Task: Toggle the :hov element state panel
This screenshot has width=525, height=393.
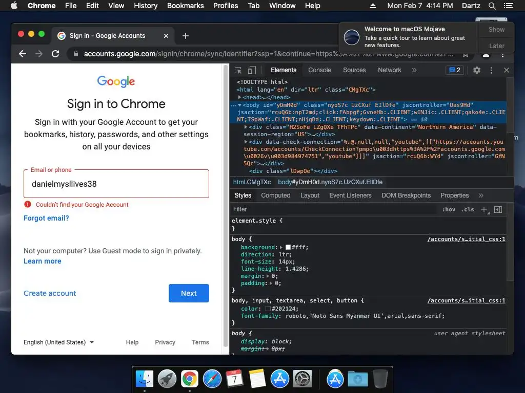Action: (449, 209)
